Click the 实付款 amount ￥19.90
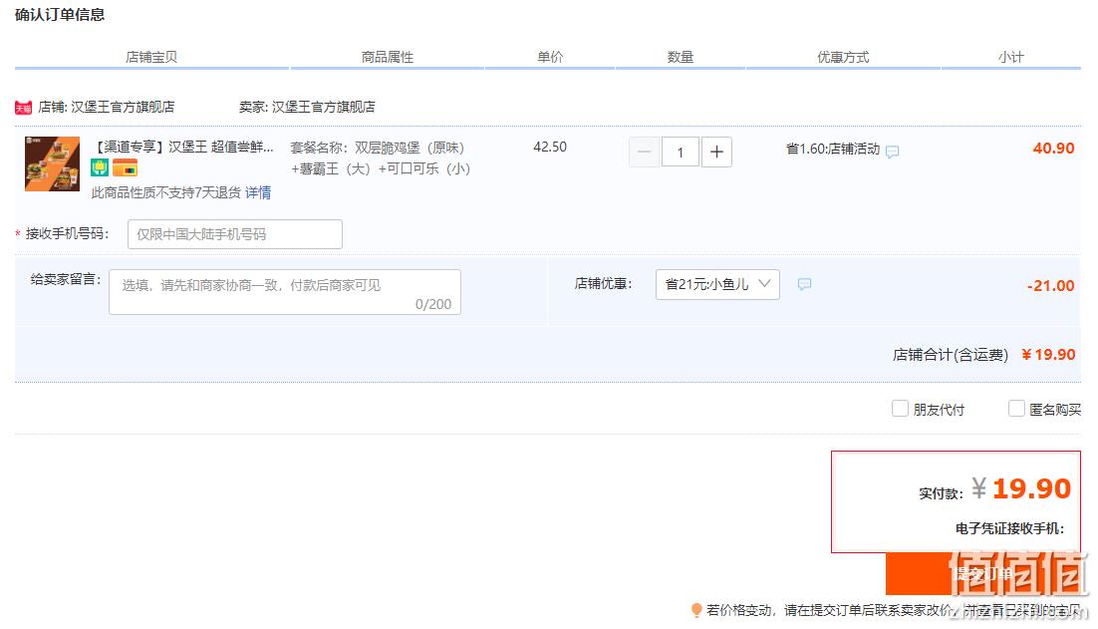Image resolution: width=1098 pixels, height=629 pixels. pyautogui.click(x=1021, y=488)
